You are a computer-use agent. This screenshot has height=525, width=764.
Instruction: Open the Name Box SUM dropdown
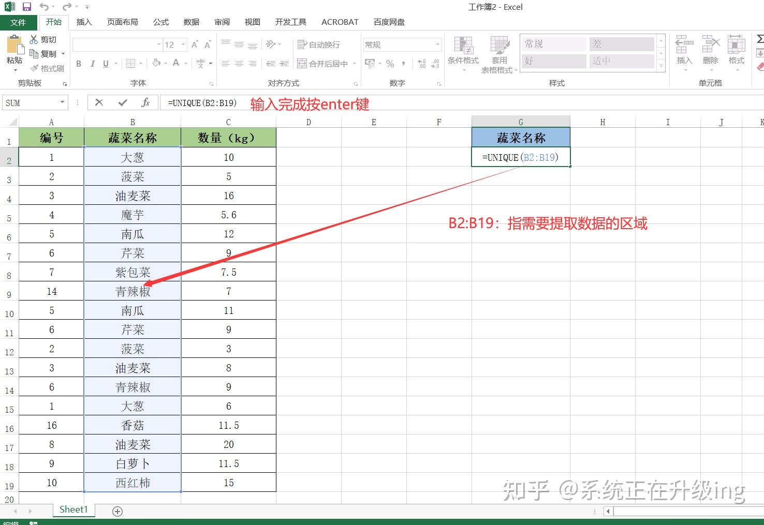coord(63,102)
